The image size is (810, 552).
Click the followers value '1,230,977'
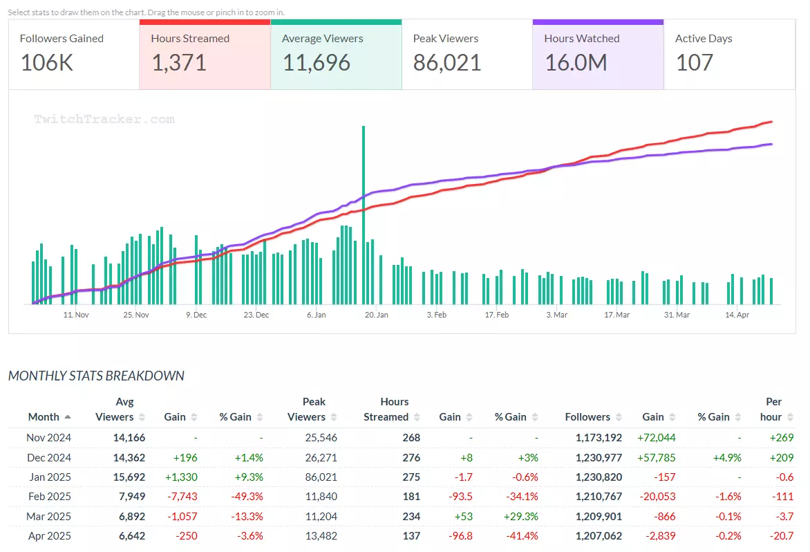pyautogui.click(x=599, y=458)
